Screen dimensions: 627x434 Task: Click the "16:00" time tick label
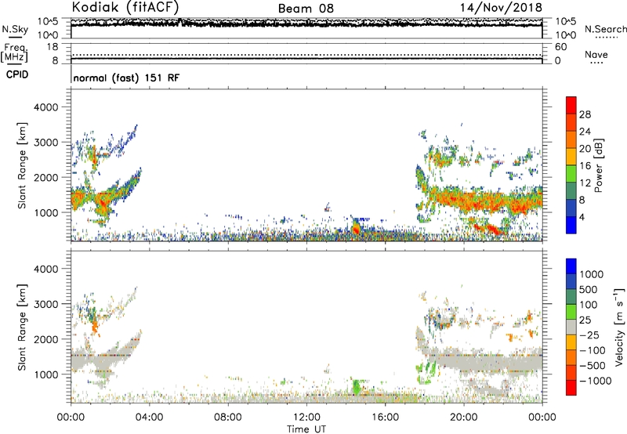point(385,418)
